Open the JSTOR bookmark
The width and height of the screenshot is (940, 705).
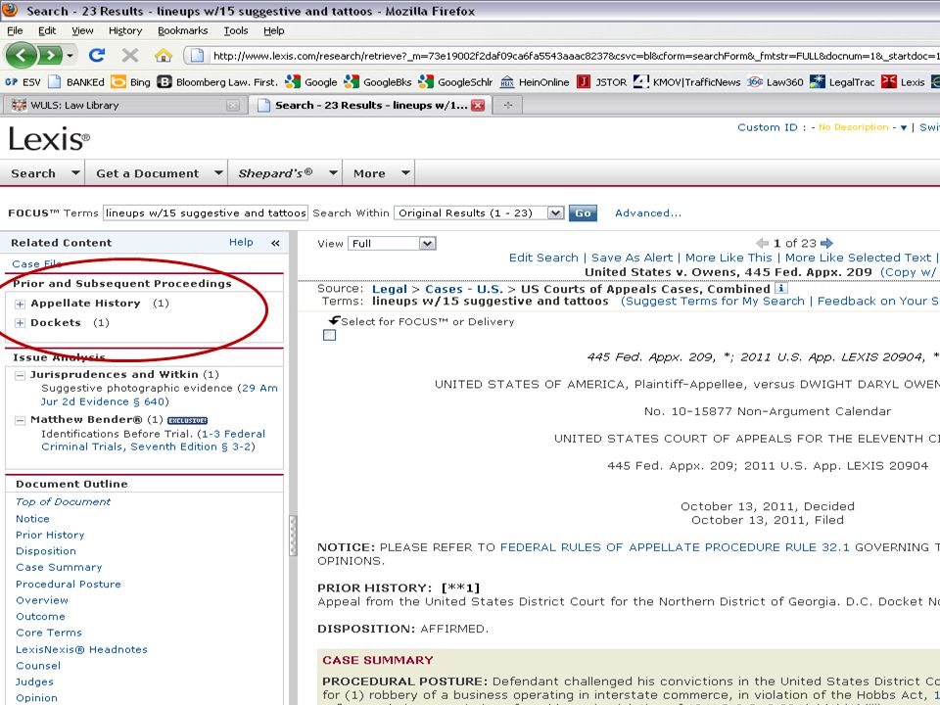[602, 82]
